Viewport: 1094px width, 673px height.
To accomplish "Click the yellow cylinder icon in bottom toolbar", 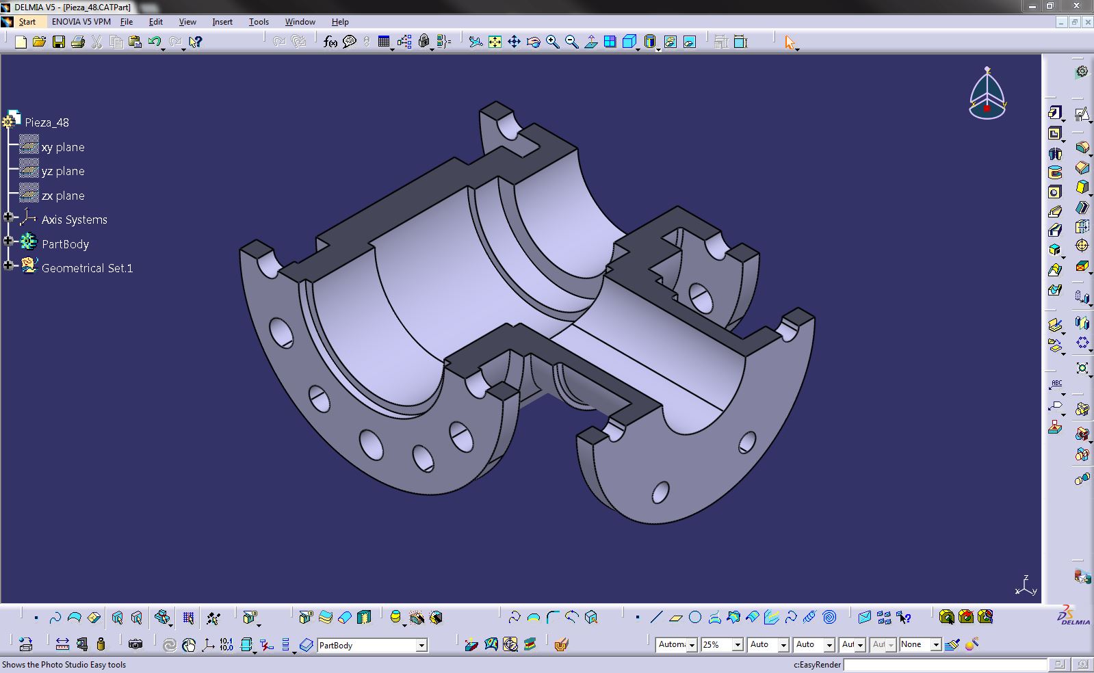I will point(395,618).
